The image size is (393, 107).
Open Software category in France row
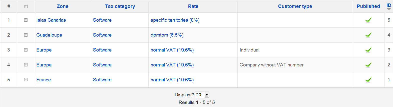click(102, 80)
